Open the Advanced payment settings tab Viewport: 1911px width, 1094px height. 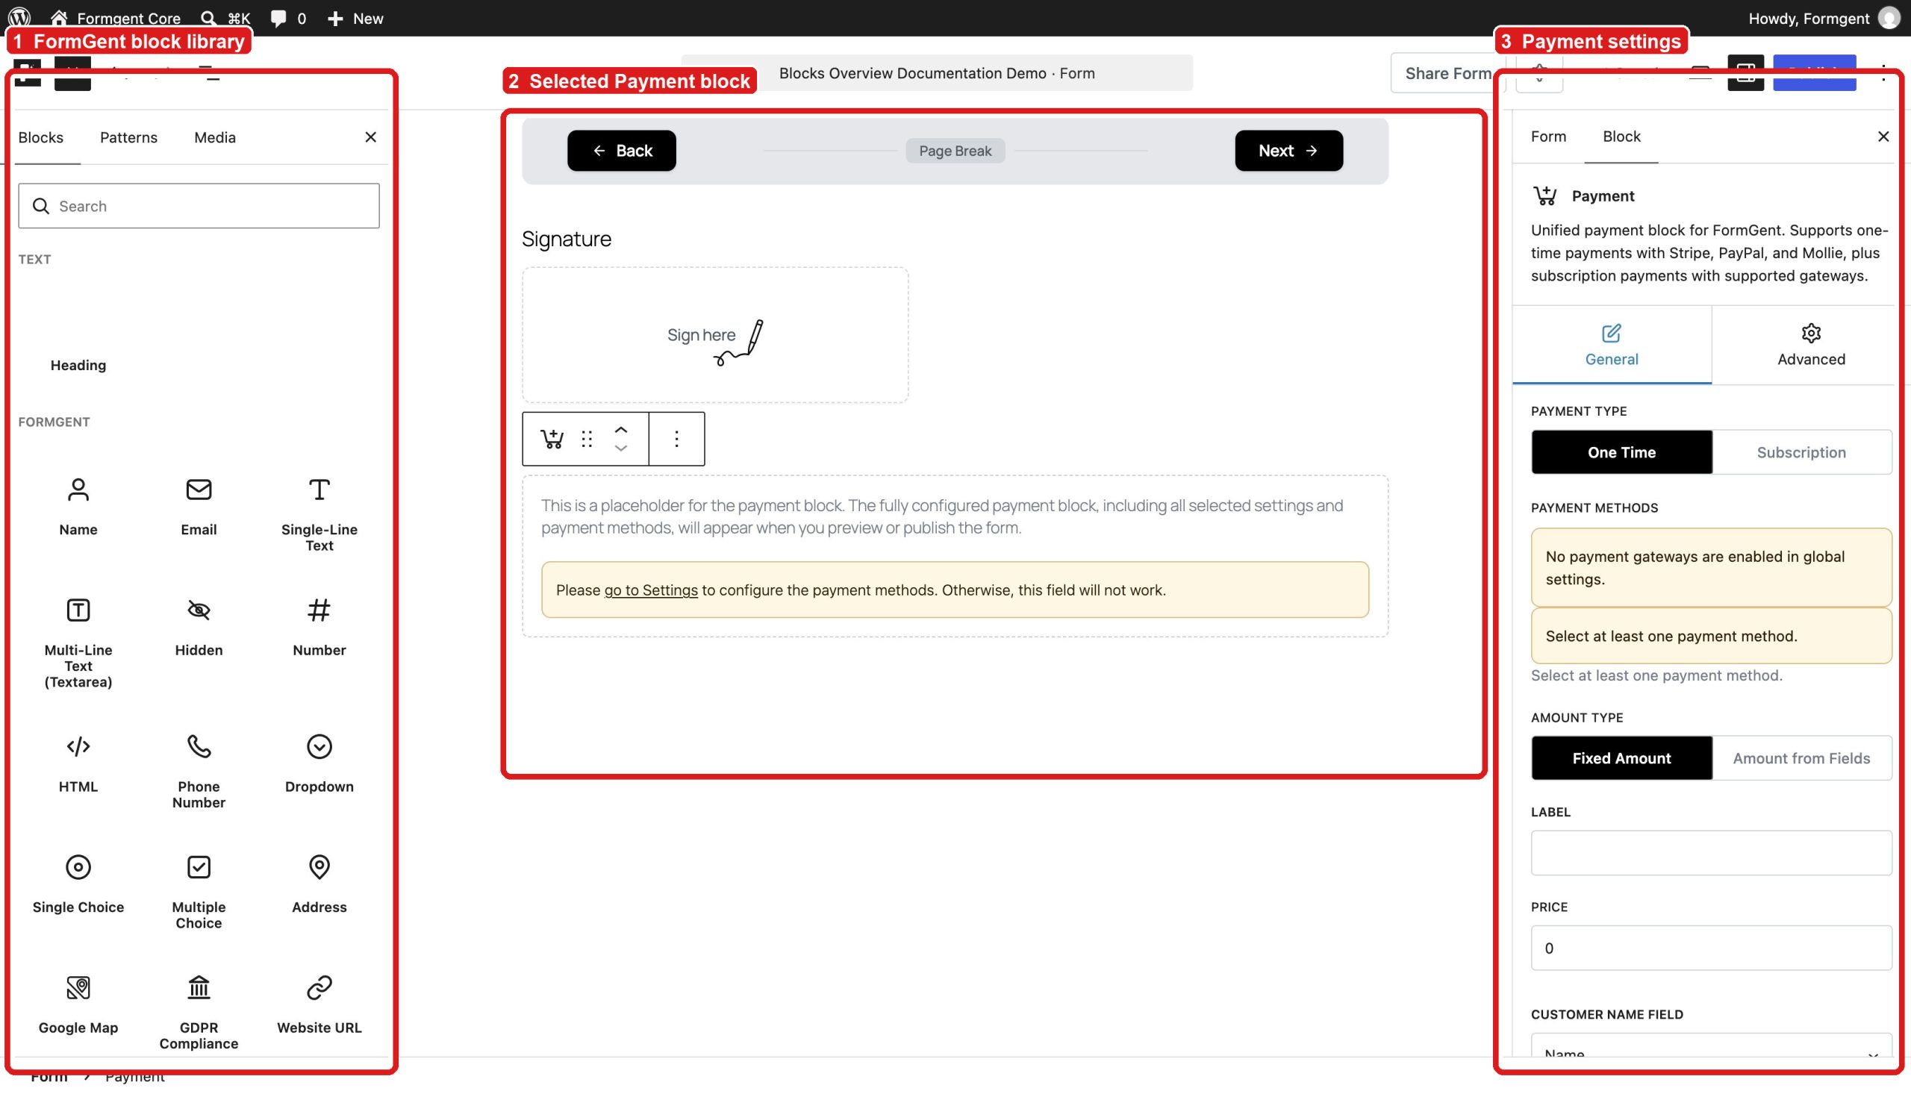click(1810, 345)
